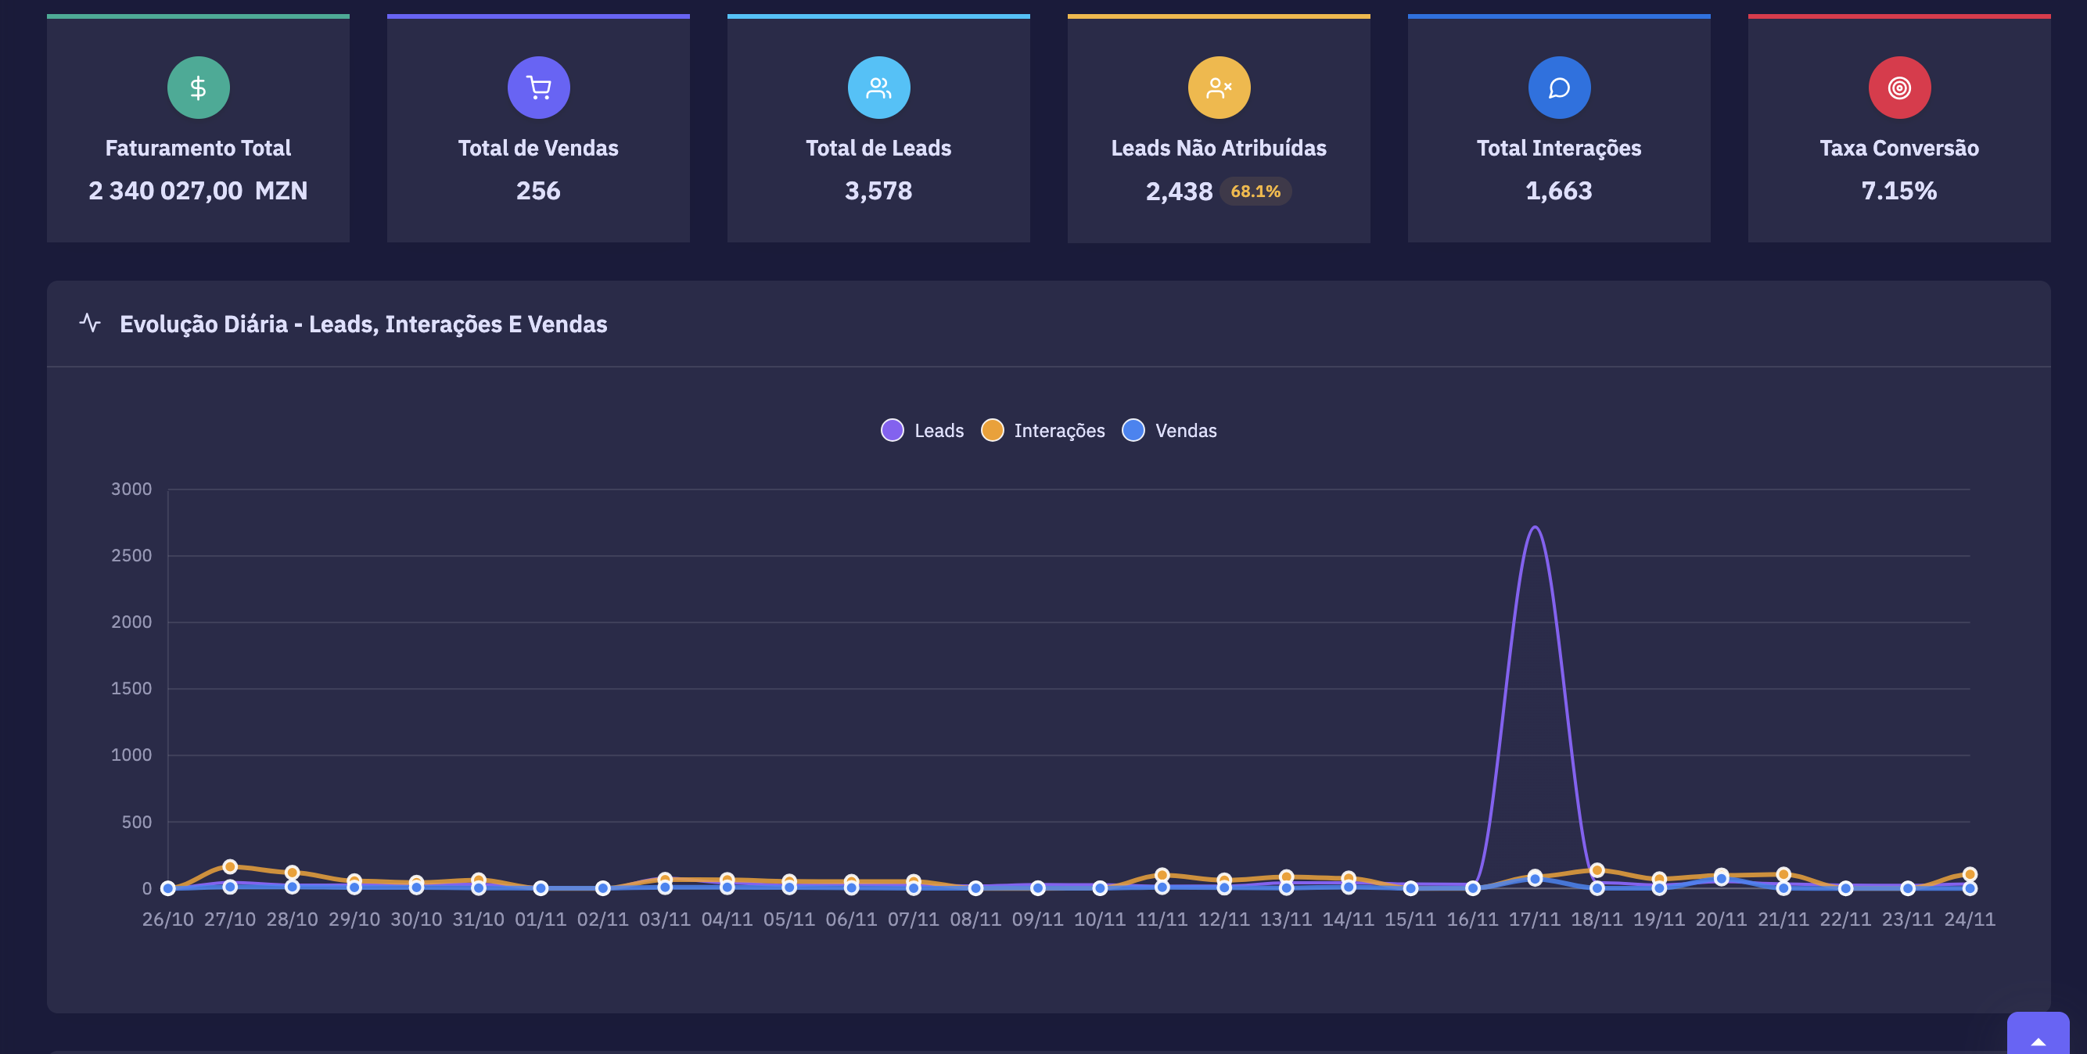Image resolution: width=2087 pixels, height=1054 pixels.
Task: Click the target icon on Taxa Conversão card
Action: 1898,87
